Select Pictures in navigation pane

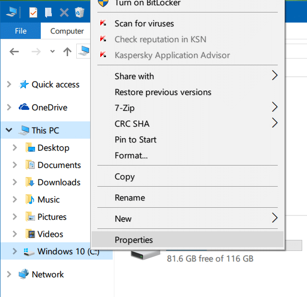click(x=52, y=217)
